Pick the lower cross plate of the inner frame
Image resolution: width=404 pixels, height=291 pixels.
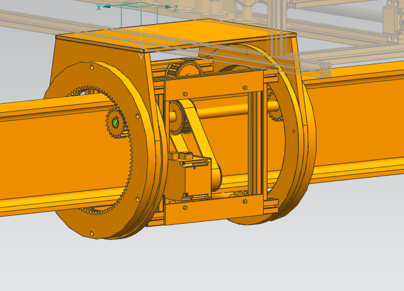214,209
